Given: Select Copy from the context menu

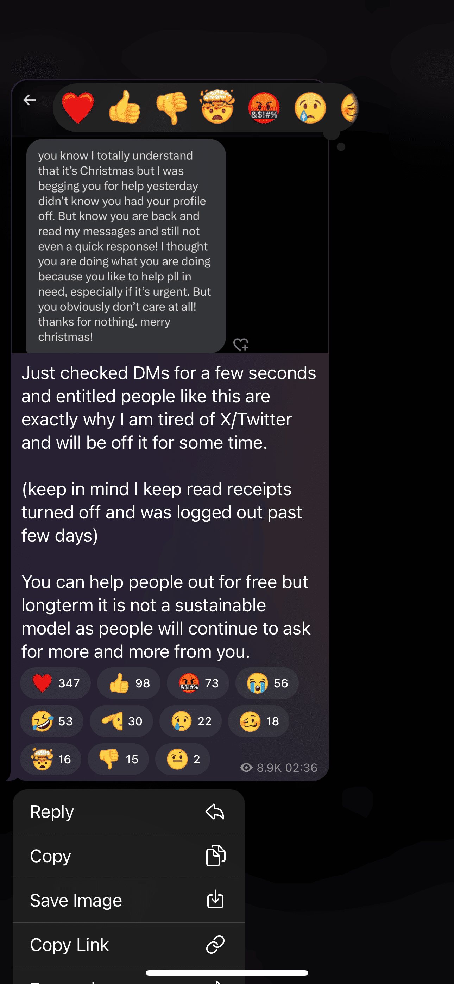Looking at the screenshot, I should pos(129,856).
